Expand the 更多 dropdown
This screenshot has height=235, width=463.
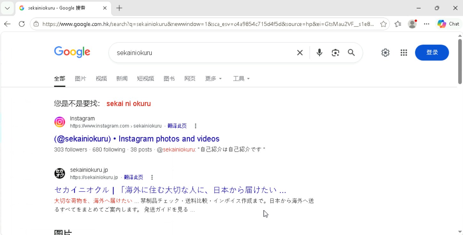pos(213,78)
